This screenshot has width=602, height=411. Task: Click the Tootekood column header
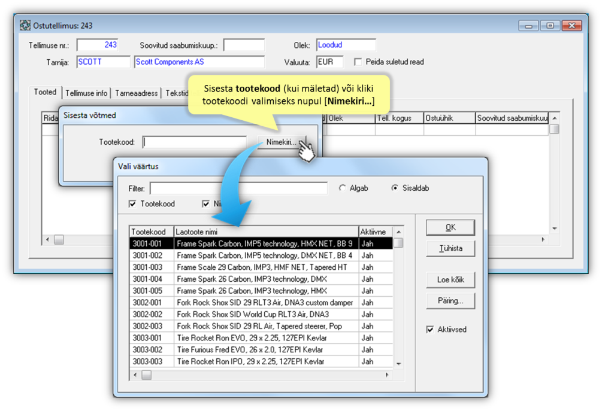[x=152, y=232]
